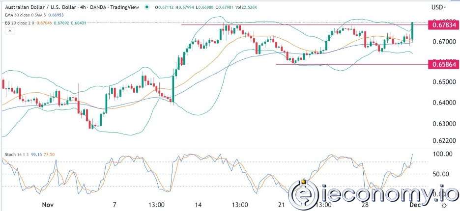Click the 0.65000 price axis value

[x=442, y=82]
